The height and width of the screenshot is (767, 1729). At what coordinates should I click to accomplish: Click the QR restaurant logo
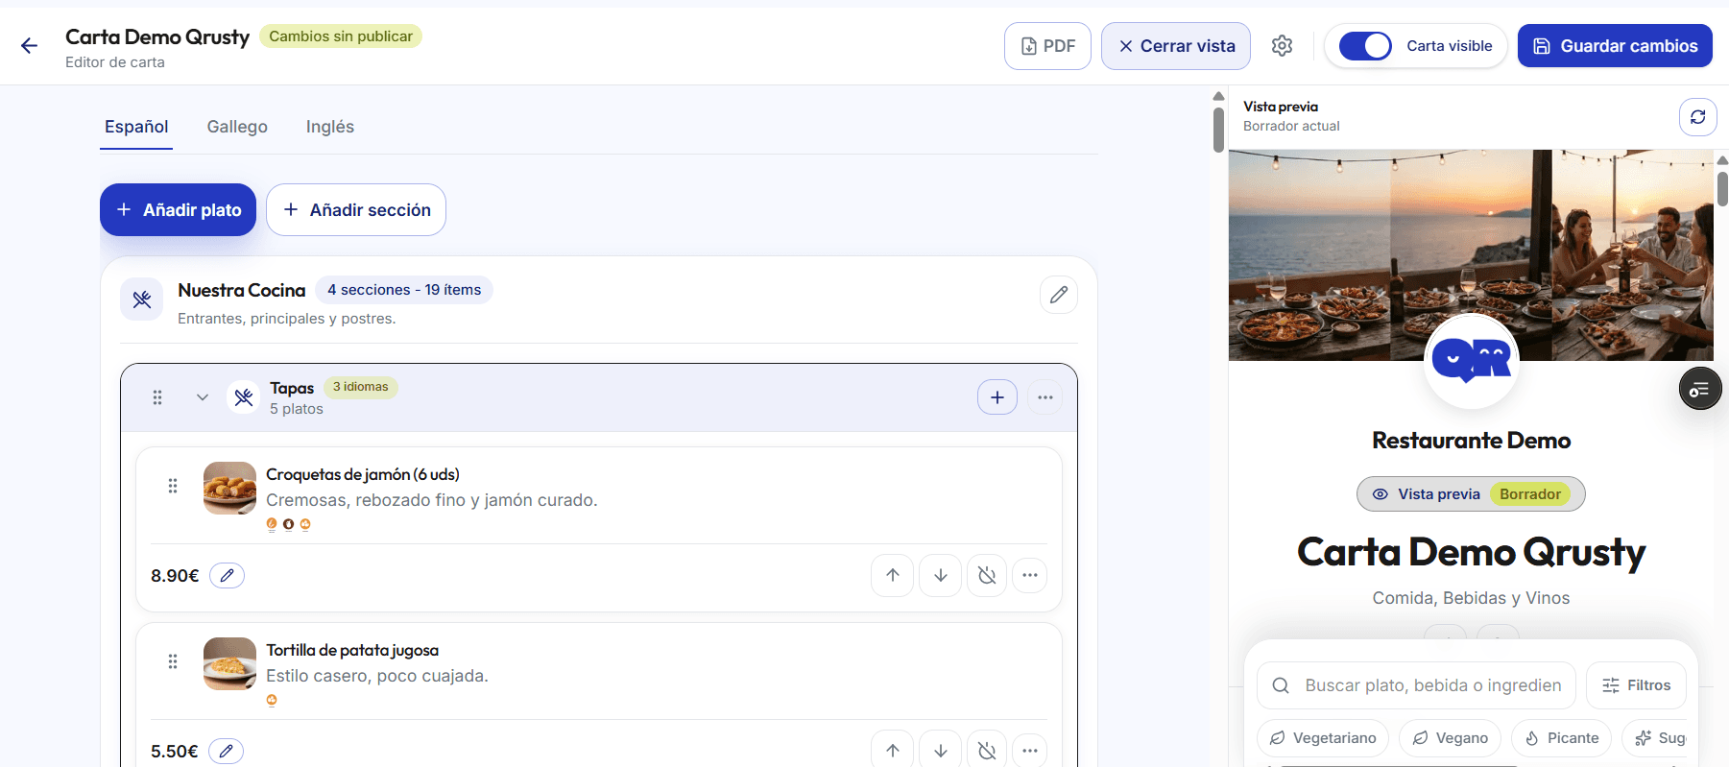click(x=1472, y=362)
